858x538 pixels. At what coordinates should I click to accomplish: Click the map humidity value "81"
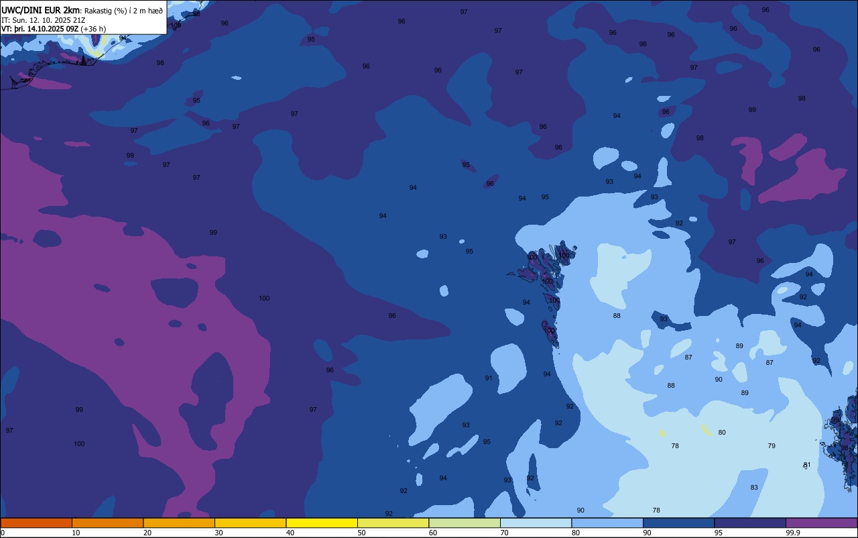(x=807, y=465)
